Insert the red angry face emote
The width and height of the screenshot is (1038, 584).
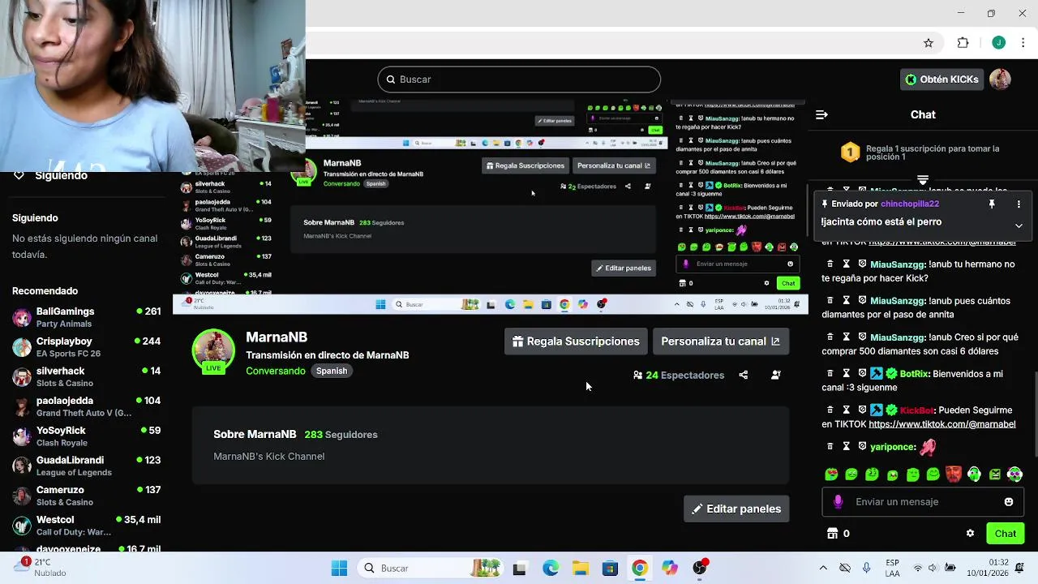point(954,474)
